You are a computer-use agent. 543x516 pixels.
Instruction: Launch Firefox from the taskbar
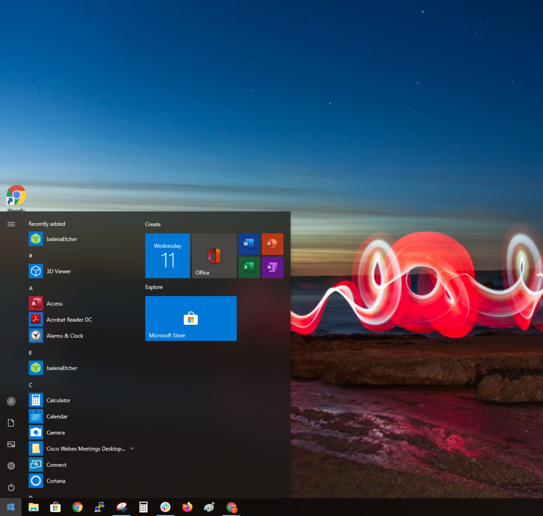click(187, 508)
